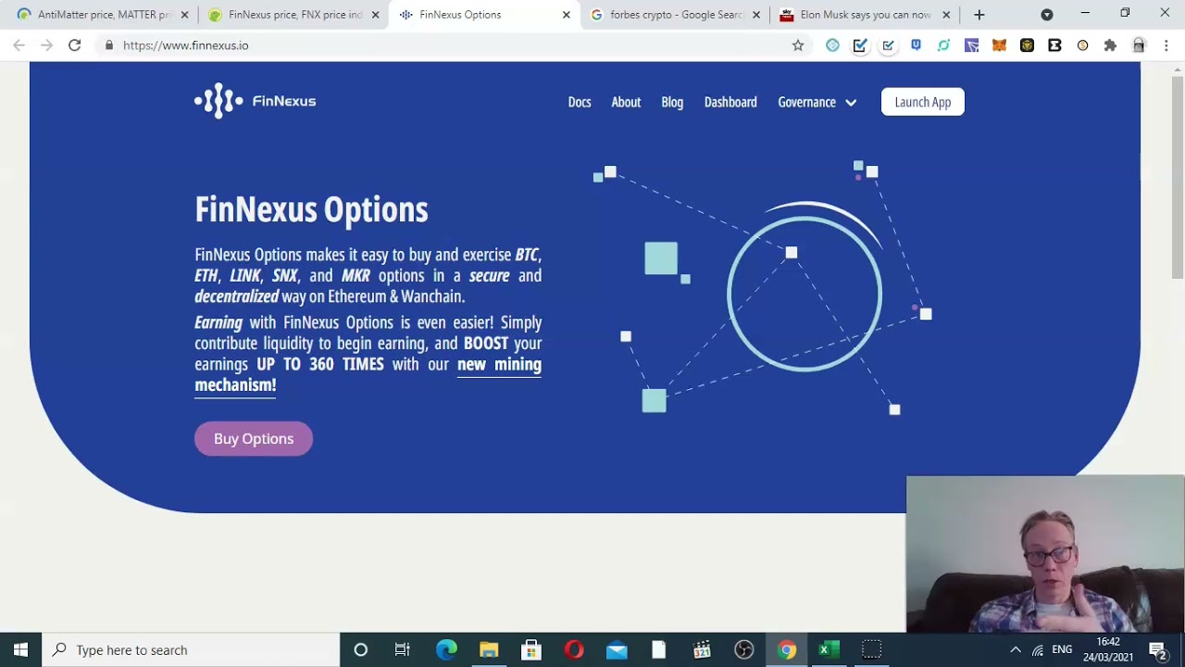Click the purple Buy Options button
Screen dimensions: 1185x667
tap(254, 439)
